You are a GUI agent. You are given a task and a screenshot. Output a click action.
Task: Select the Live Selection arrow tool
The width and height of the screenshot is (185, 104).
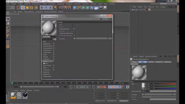pos(18,8)
